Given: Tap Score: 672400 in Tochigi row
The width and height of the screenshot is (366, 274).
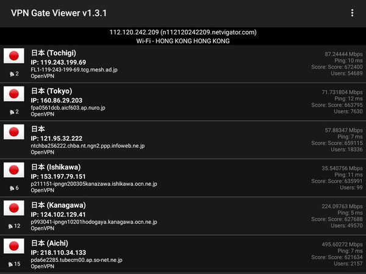Looking at the screenshot, I should tap(337, 67).
